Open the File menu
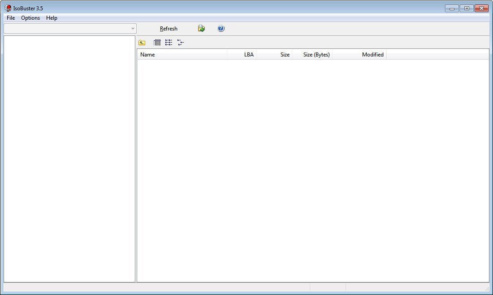 tap(10, 18)
